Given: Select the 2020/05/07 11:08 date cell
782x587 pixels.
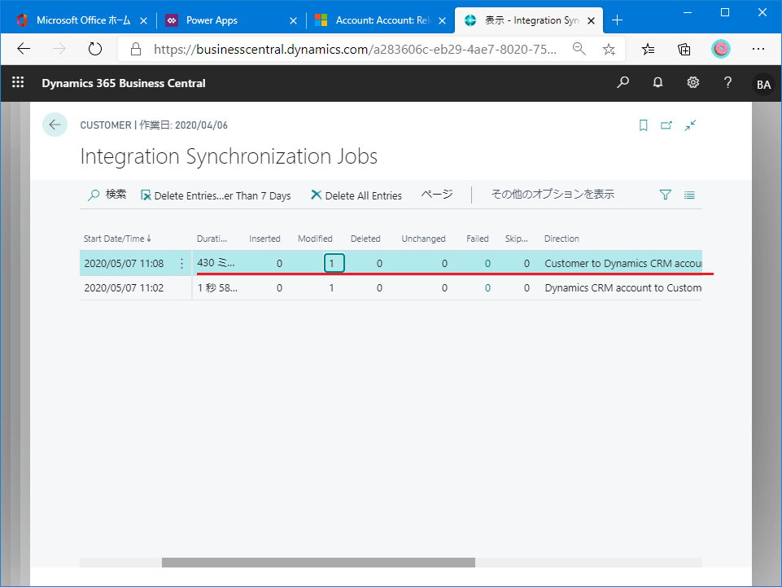Looking at the screenshot, I should [124, 264].
